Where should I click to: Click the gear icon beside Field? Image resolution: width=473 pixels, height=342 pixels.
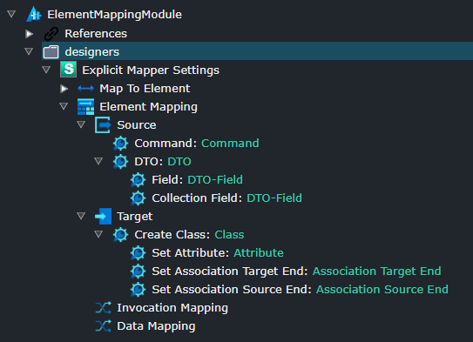point(139,180)
